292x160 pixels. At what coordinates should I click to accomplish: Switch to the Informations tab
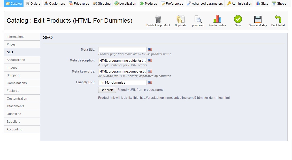click(x=22, y=37)
